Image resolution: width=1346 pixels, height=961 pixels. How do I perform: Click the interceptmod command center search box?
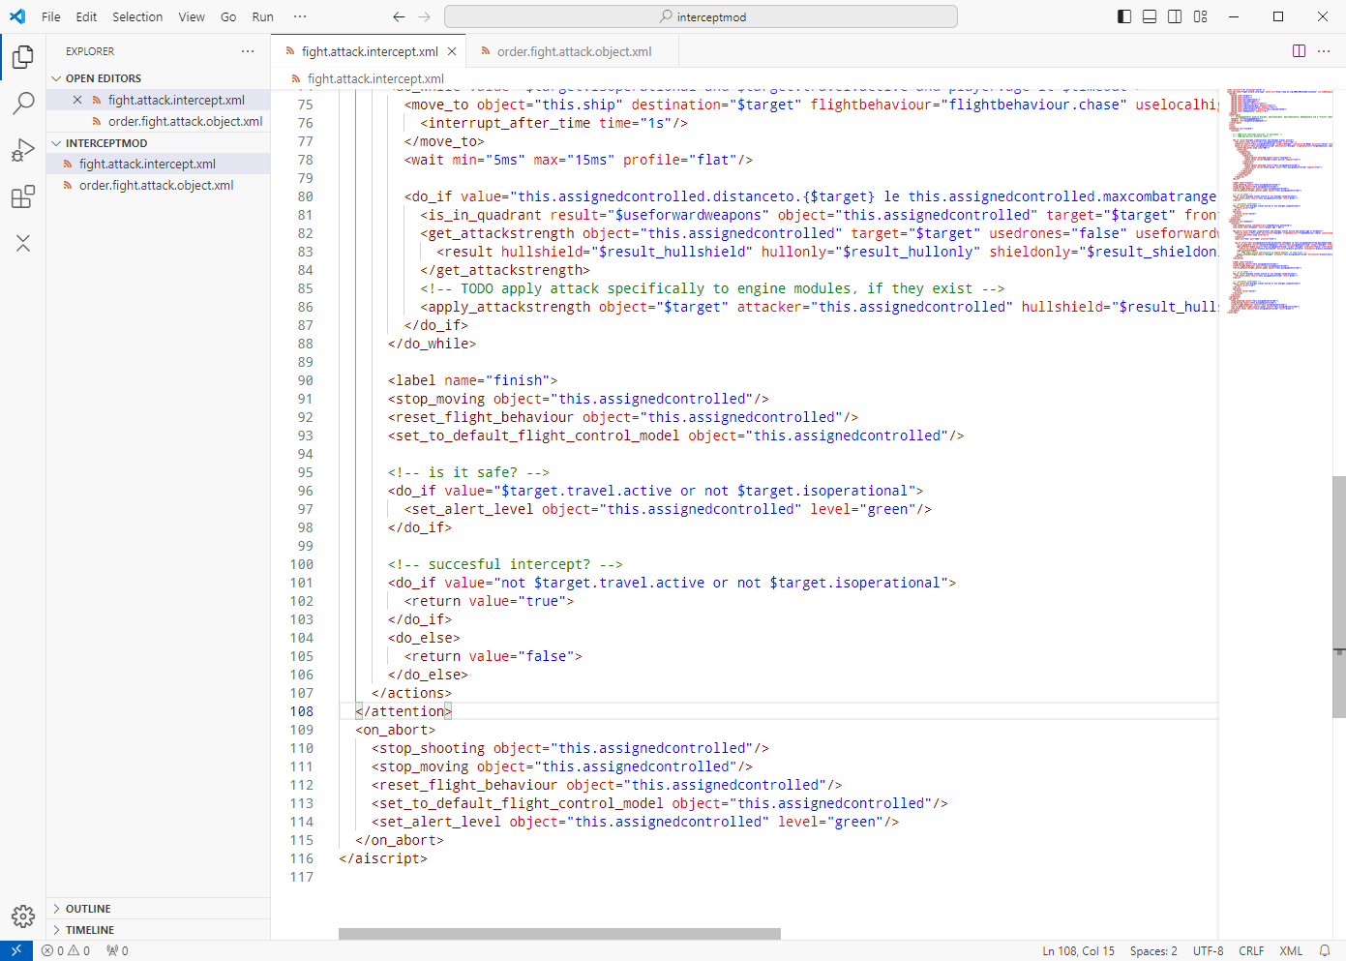tap(701, 16)
